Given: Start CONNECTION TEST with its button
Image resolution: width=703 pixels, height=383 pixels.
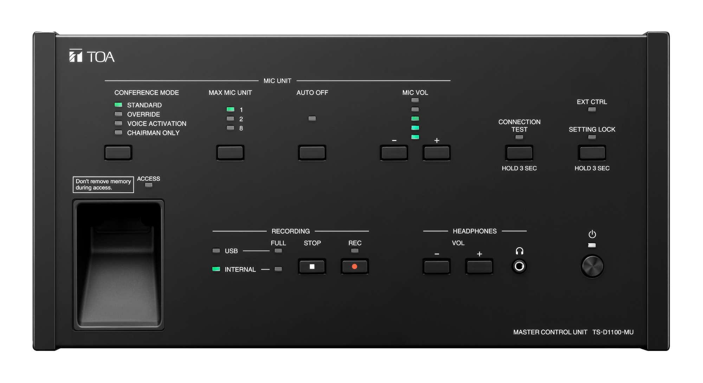Looking at the screenshot, I should 519,153.
